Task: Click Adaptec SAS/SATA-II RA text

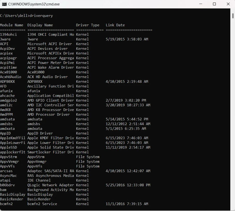Action: pyautogui.click(x=51, y=171)
